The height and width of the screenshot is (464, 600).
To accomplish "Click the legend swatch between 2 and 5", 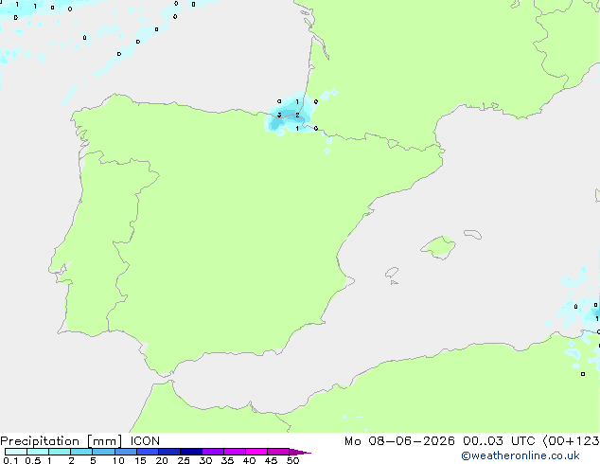I will point(81,452).
